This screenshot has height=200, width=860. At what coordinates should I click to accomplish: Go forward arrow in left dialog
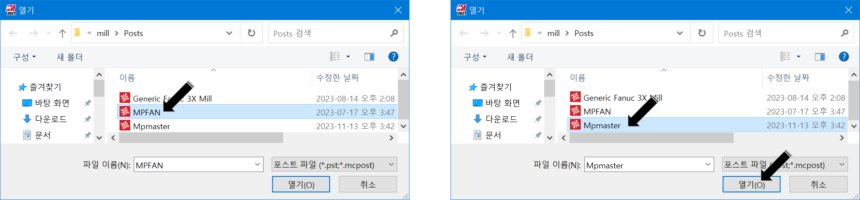[x=33, y=33]
